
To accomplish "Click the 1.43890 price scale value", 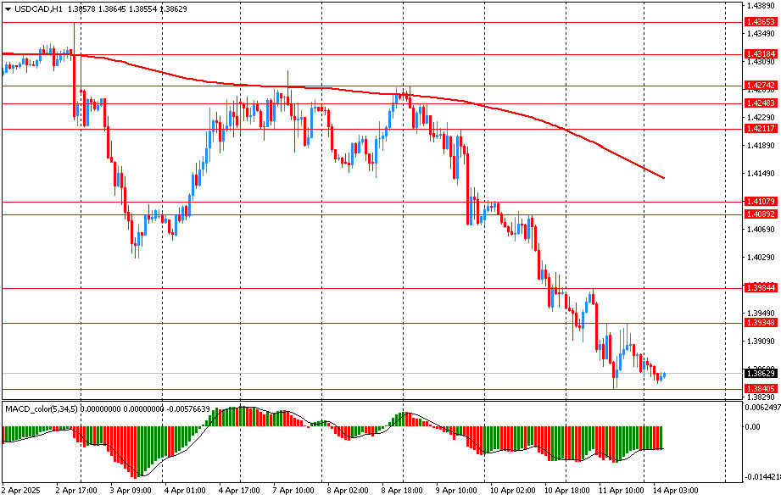I will click(760, 5).
